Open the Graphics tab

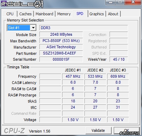pyautogui.click(x=97, y=14)
